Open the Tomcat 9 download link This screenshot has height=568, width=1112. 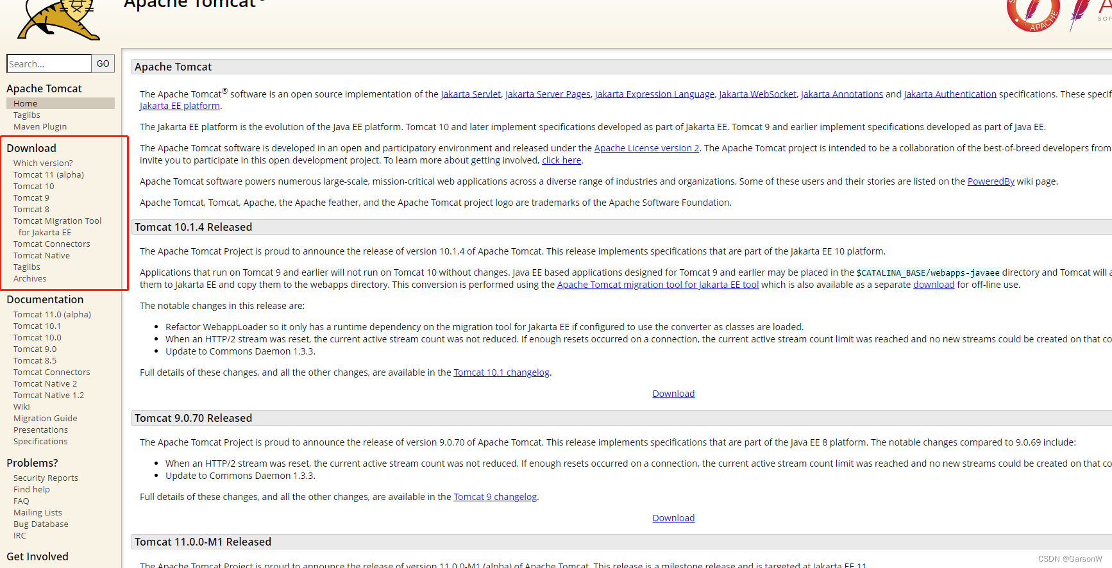pos(31,197)
